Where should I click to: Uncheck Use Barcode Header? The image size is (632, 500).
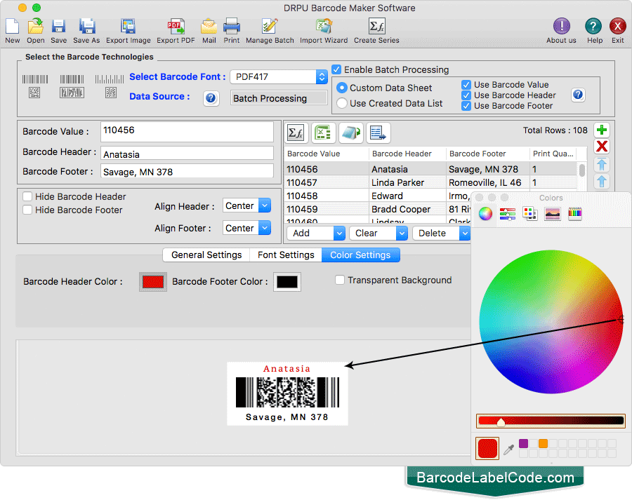click(x=466, y=95)
